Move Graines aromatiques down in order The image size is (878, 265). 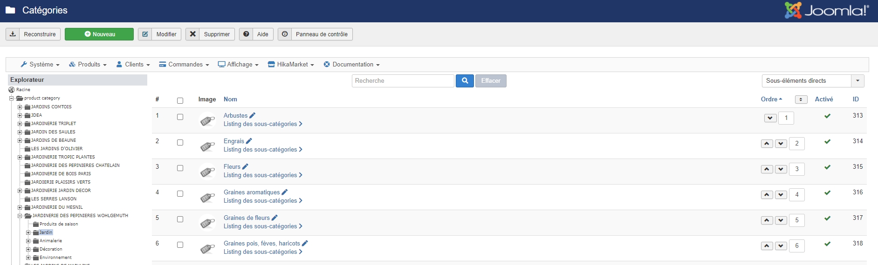coord(781,195)
